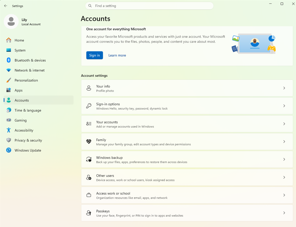296x227 pixels.
Task: Click the Privacy shield icon
Action: 8,140
